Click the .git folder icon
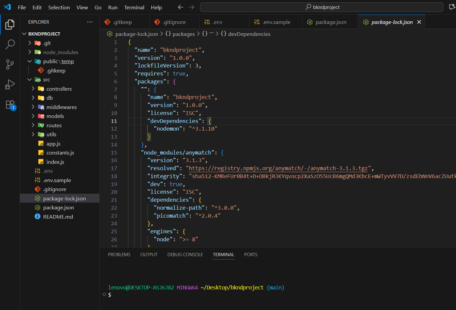456x310 pixels. click(x=37, y=43)
